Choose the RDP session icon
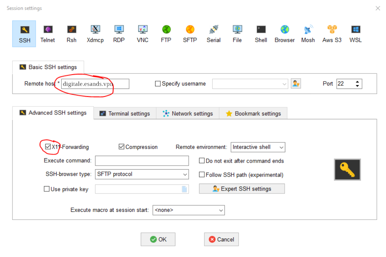386x257 pixels. (x=119, y=34)
